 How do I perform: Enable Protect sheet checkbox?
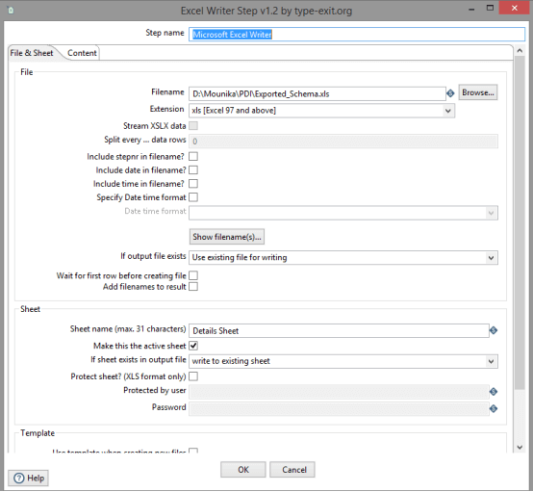[193, 376]
